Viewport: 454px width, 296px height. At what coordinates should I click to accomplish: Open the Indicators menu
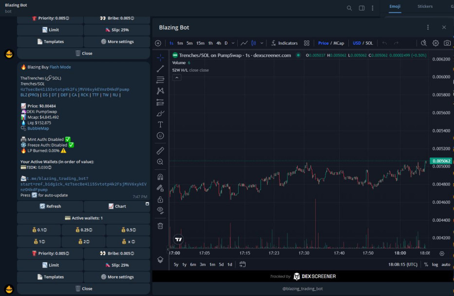[x=284, y=43]
